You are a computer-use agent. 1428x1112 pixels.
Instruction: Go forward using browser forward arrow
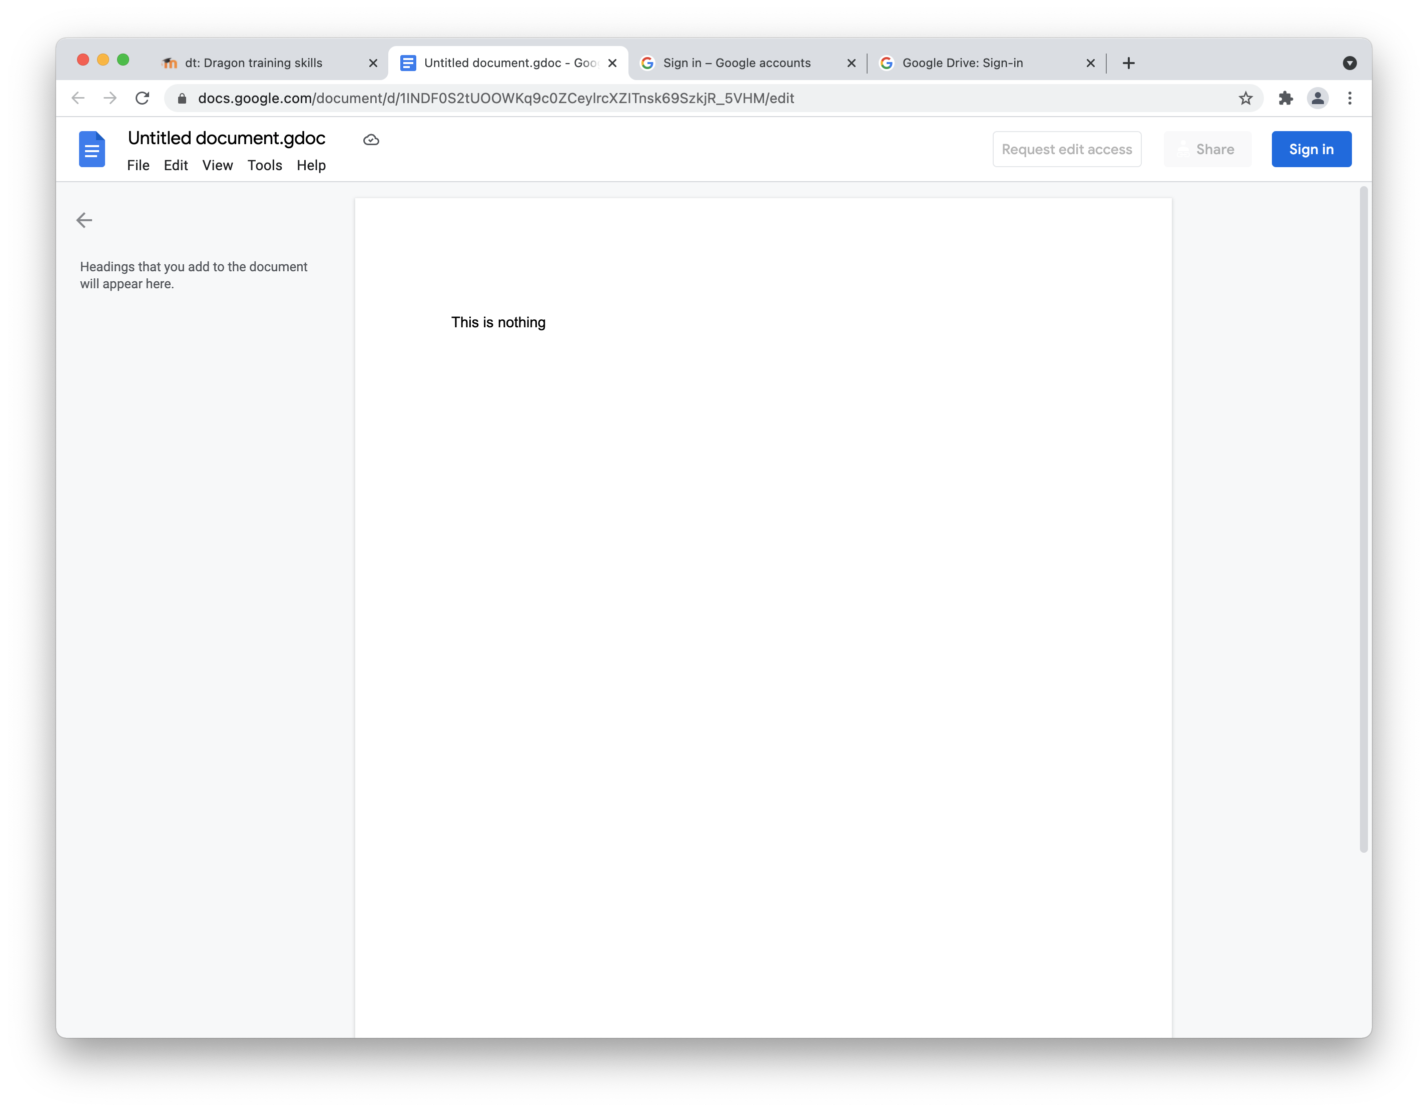point(110,98)
